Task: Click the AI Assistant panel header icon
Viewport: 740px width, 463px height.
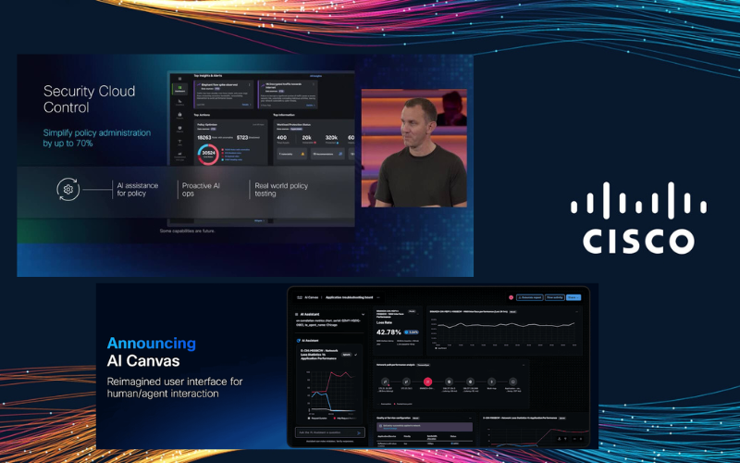Action: click(x=296, y=314)
